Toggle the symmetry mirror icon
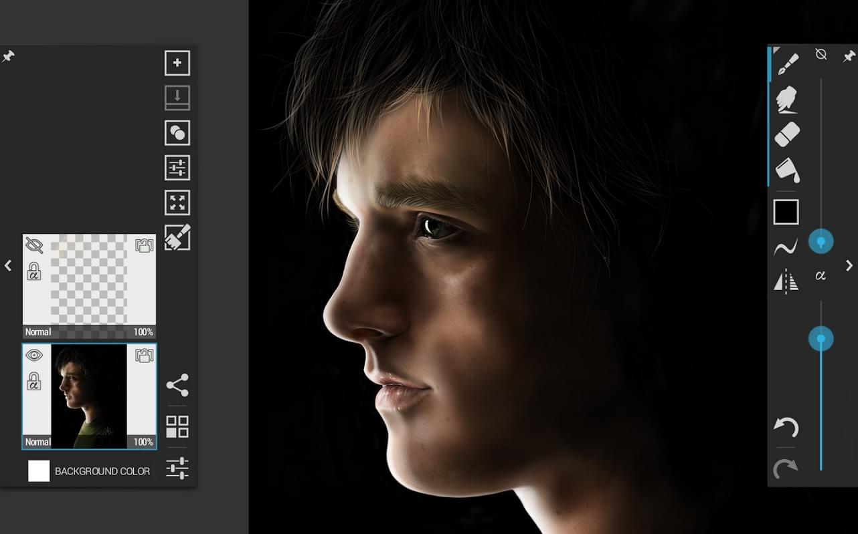This screenshot has width=858, height=534. point(786,281)
